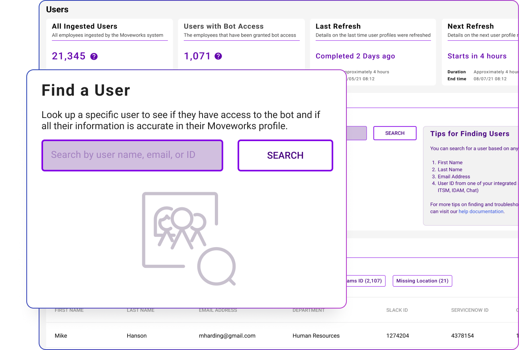The image size is (519, 350).
Task: Sort by LAST NAME column header
Action: pos(140,310)
